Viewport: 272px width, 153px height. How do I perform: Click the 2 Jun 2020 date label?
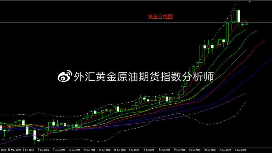pyautogui.click(x=28, y=151)
